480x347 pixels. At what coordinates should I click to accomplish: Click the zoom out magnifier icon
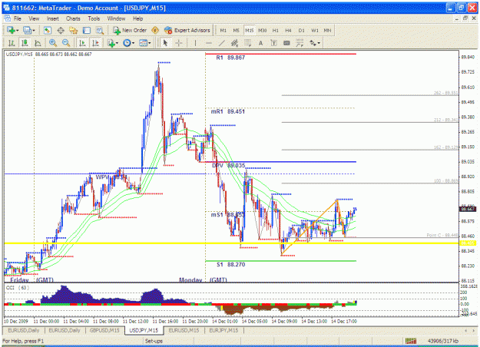66,43
